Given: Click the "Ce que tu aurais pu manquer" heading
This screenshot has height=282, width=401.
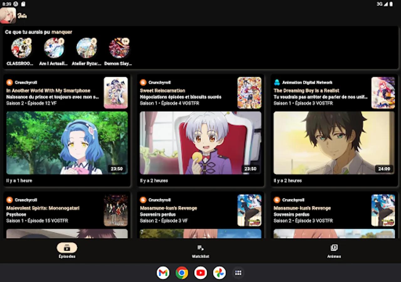Looking at the screenshot, I should pos(39,32).
